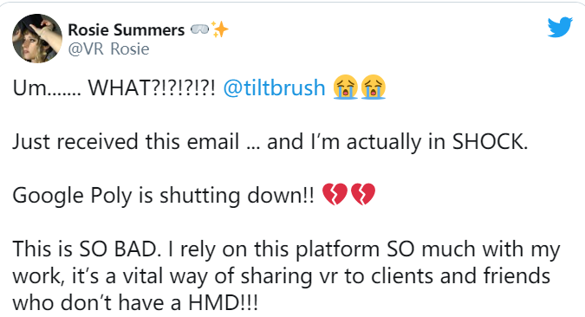
Task: Click the Rosie Summers display name
Action: (127, 30)
